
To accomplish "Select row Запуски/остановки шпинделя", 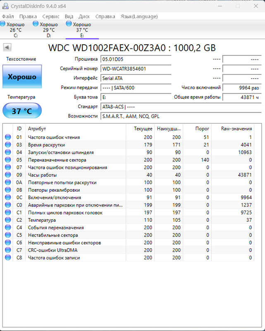I will (129, 152).
